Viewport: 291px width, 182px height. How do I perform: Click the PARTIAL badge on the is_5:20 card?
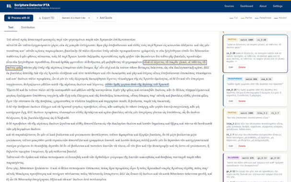(x=232, y=39)
